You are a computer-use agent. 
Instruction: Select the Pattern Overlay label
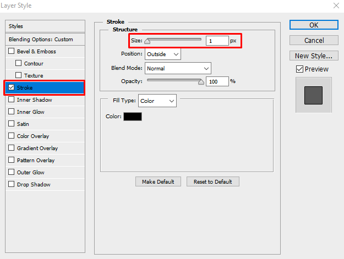click(36, 161)
